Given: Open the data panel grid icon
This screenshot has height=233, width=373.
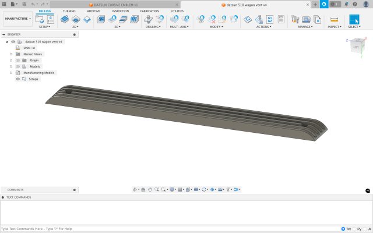Looking at the screenshot, I should [4, 4].
